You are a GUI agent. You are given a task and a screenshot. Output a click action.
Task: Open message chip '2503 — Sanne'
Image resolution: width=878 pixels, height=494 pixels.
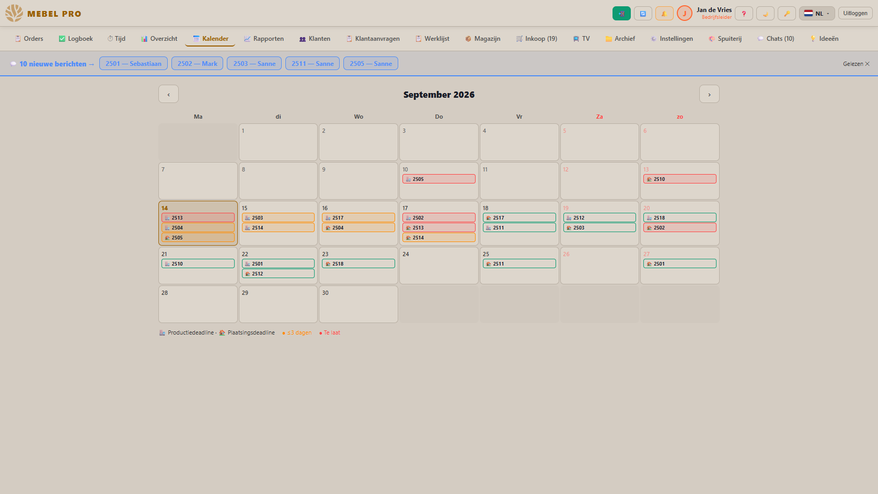pyautogui.click(x=255, y=63)
